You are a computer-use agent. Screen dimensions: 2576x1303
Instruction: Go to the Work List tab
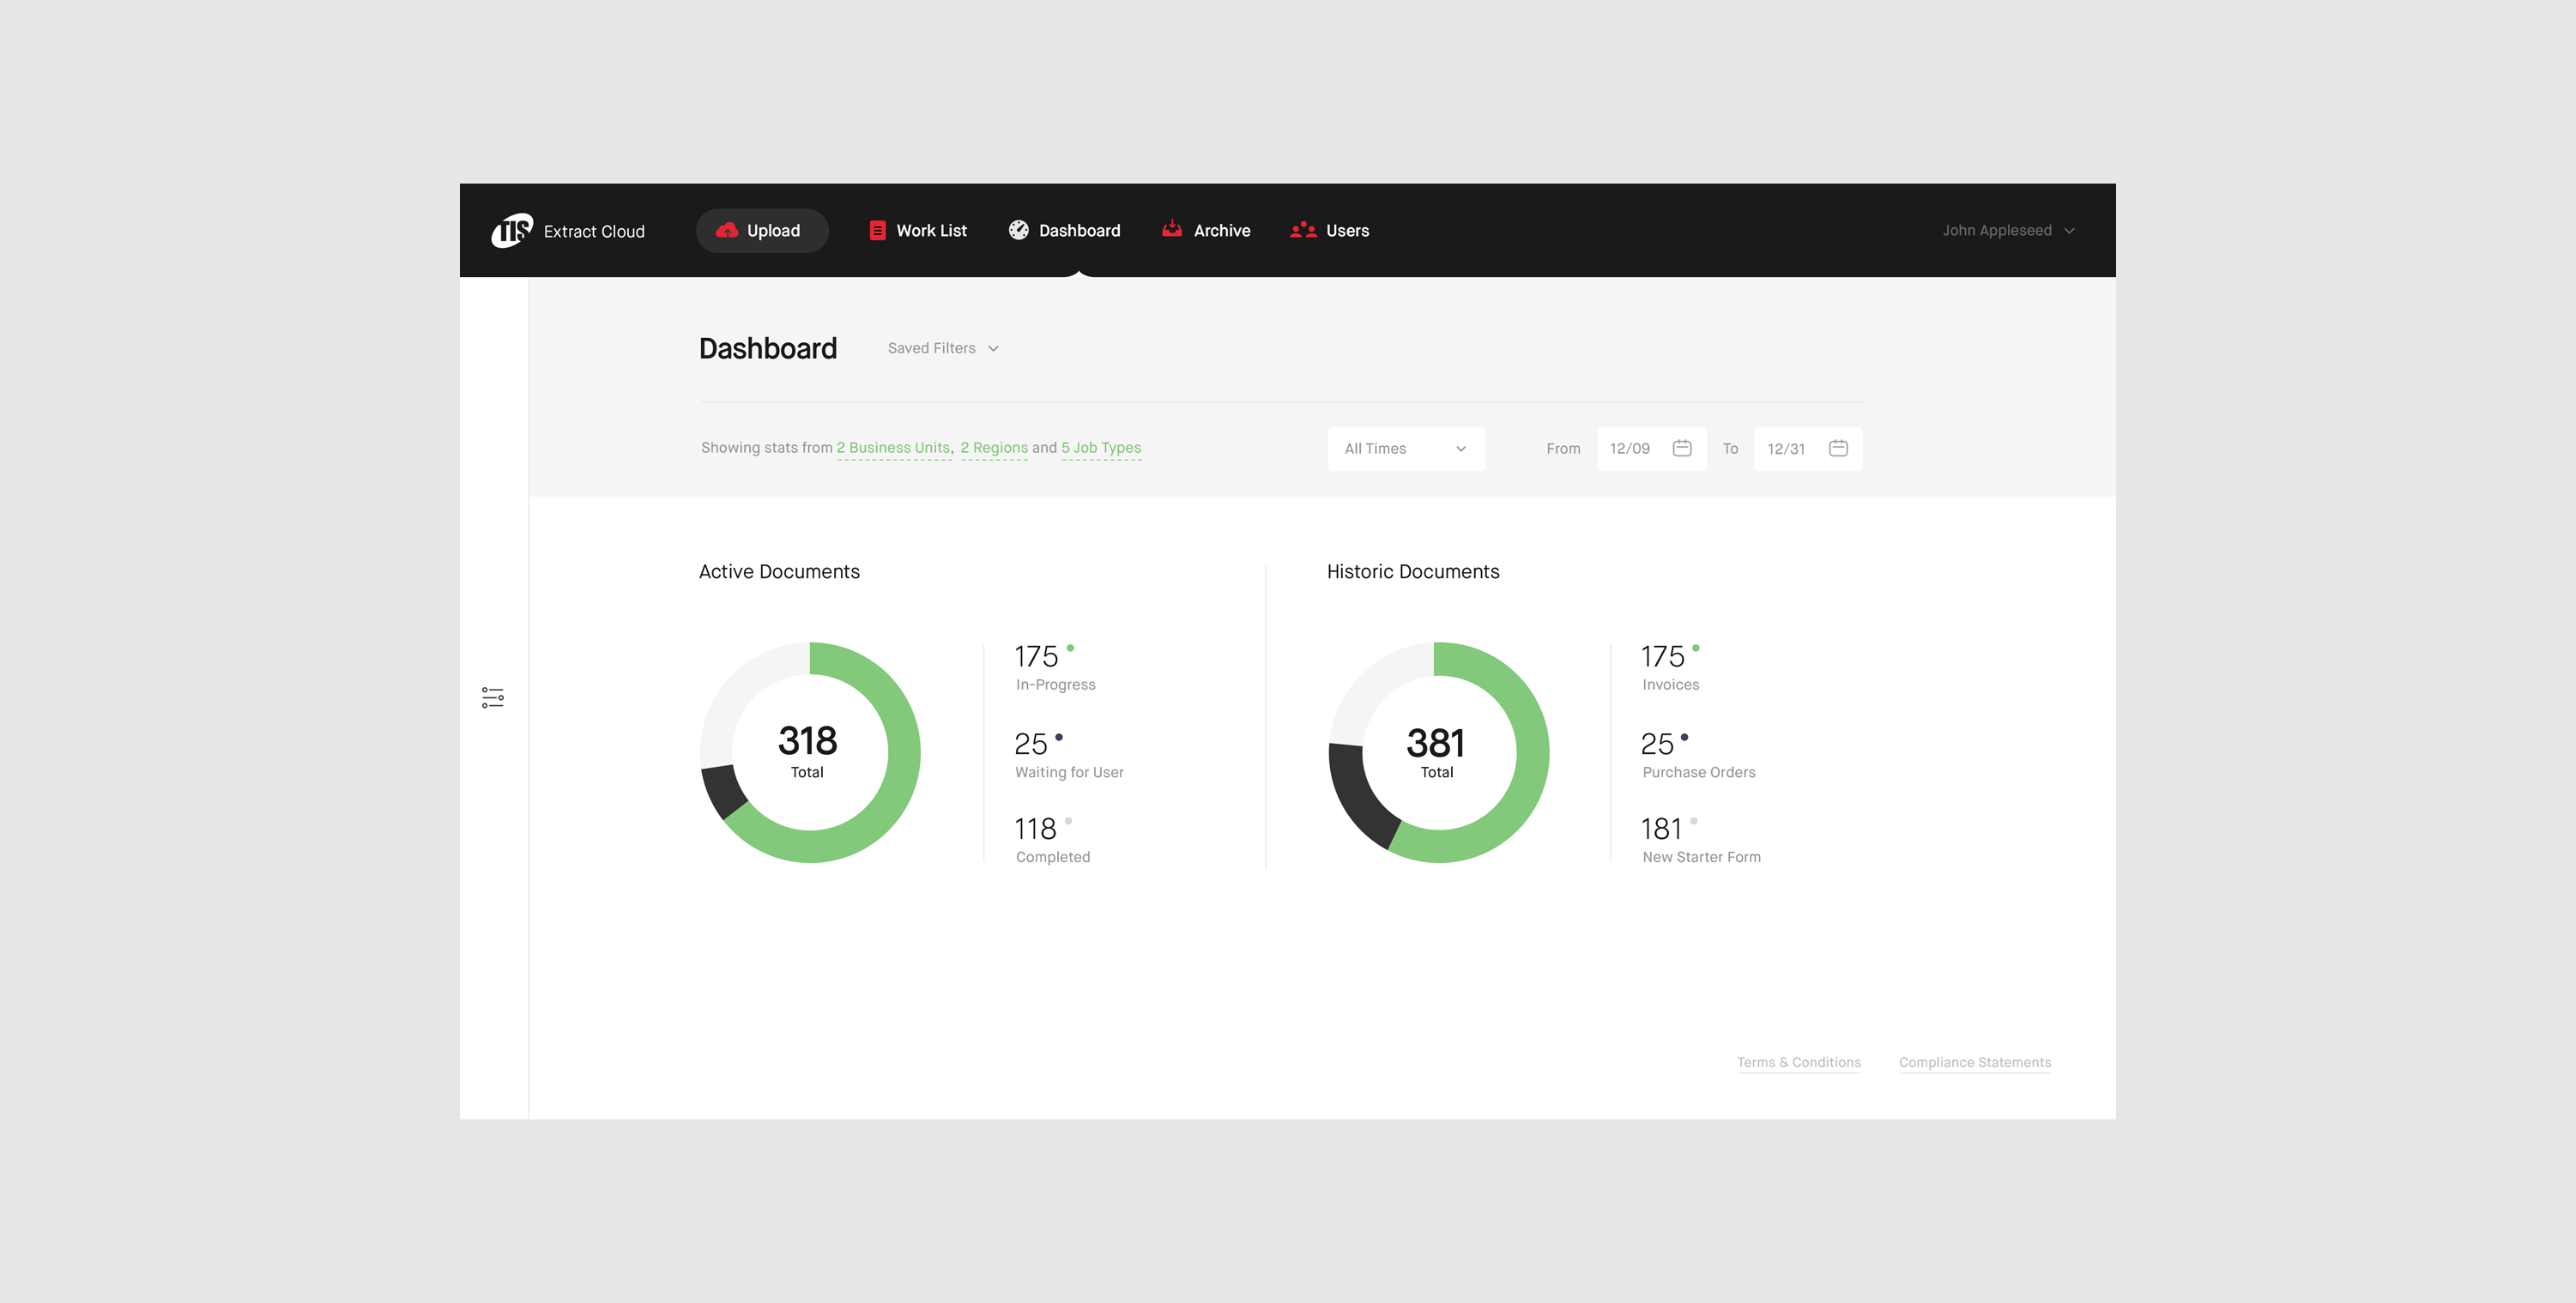(931, 231)
